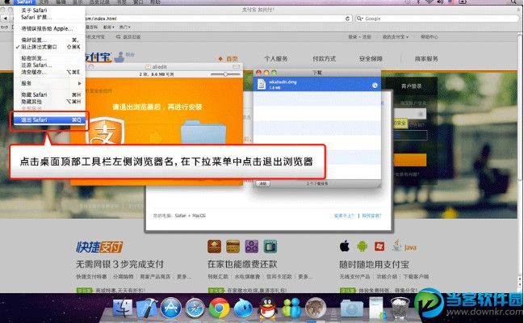Click the Safari compass dock icon
Screen dimensions: 524x323
pyautogui.click(x=195, y=308)
